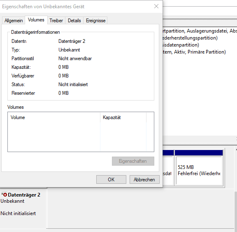Switch to the Allgemein tab
The image size is (237, 232).
pos(14,21)
